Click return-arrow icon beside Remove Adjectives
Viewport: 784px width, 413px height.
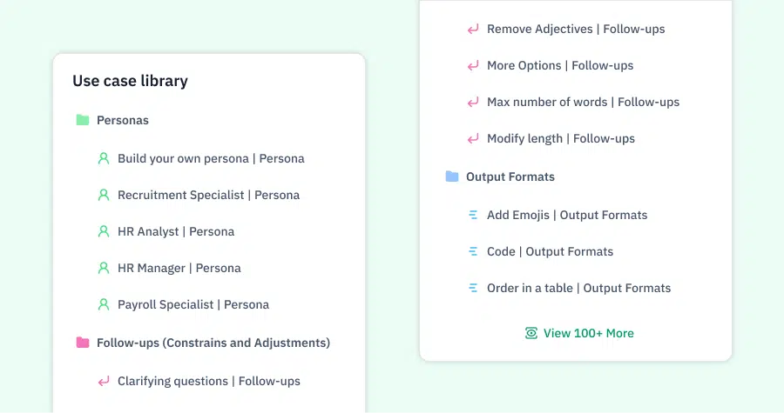473,30
